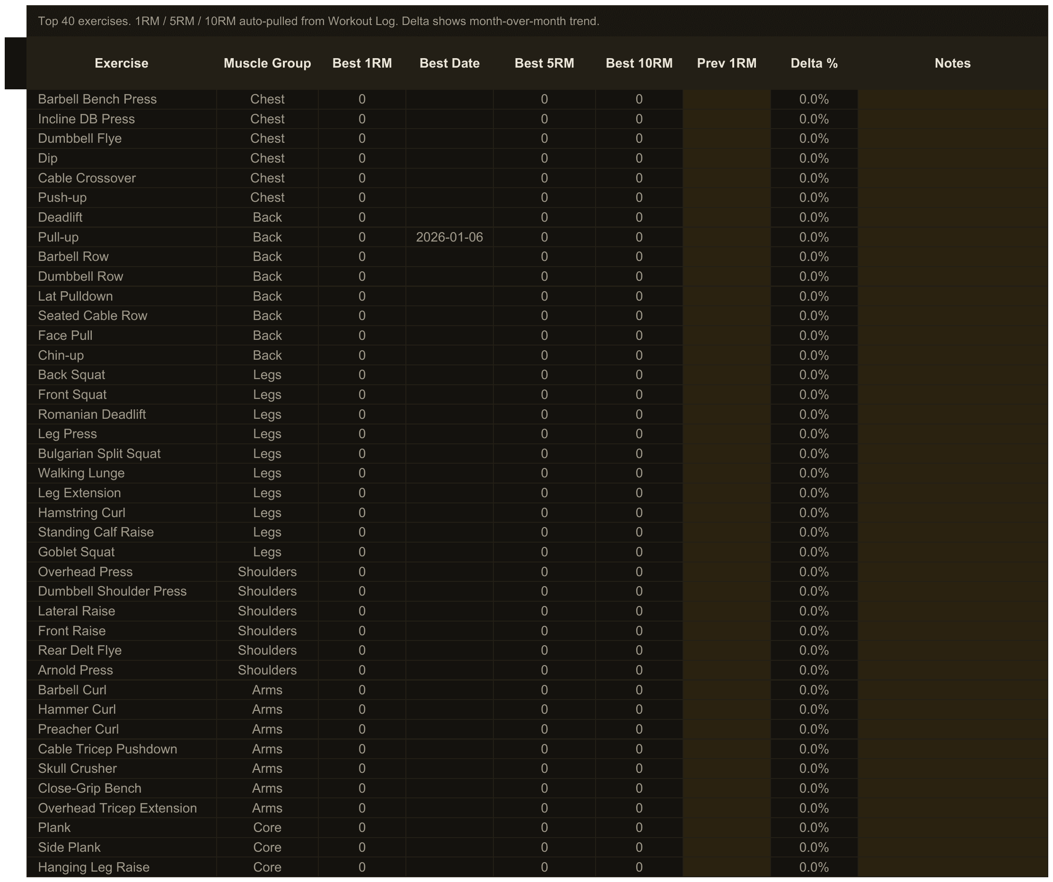This screenshot has height=882, width=1053.
Task: Select the Arnold Press cell
Action: [x=122, y=670]
